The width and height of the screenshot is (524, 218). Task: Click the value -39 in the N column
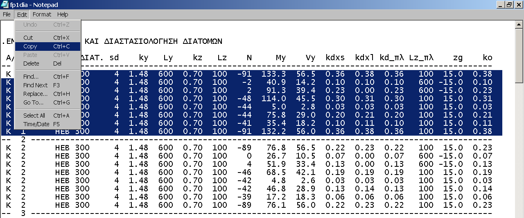[x=244, y=197]
